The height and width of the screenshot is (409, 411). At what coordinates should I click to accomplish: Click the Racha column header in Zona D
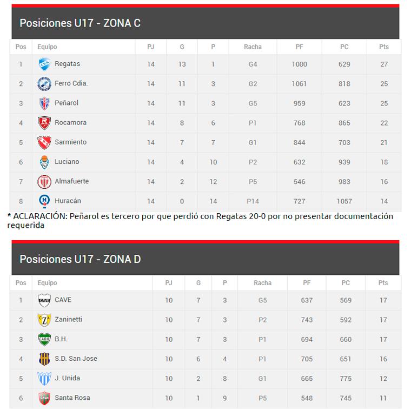click(262, 283)
